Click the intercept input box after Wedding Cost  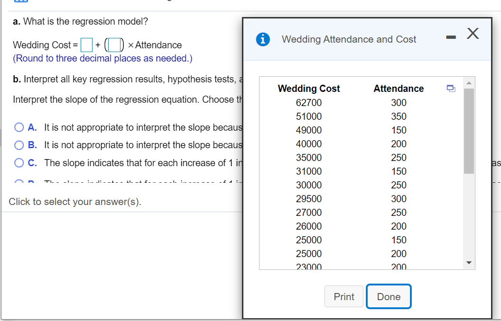86,45
